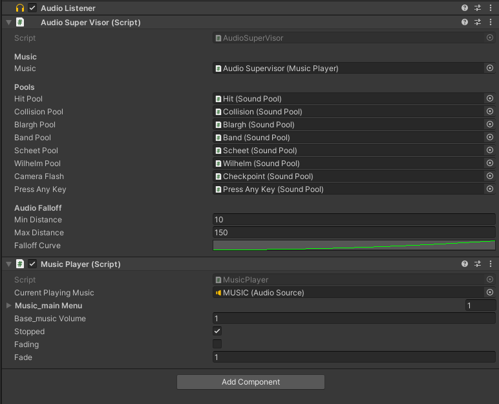Open object picker for Hit Pool field
This screenshot has height=404, width=499.
coord(489,99)
